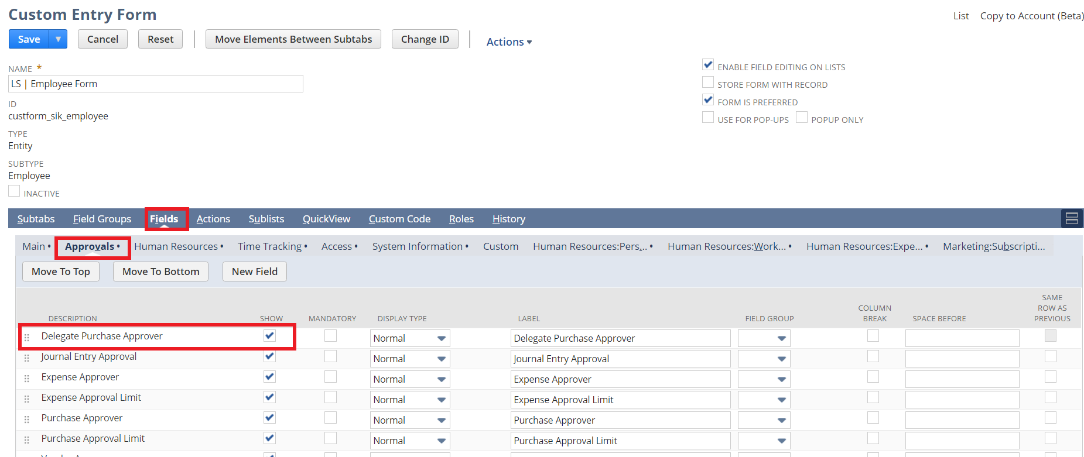Viewport: 1084px width, 457px height.
Task: Expand Field Group dropdown for Purchase Approver
Action: click(x=781, y=421)
